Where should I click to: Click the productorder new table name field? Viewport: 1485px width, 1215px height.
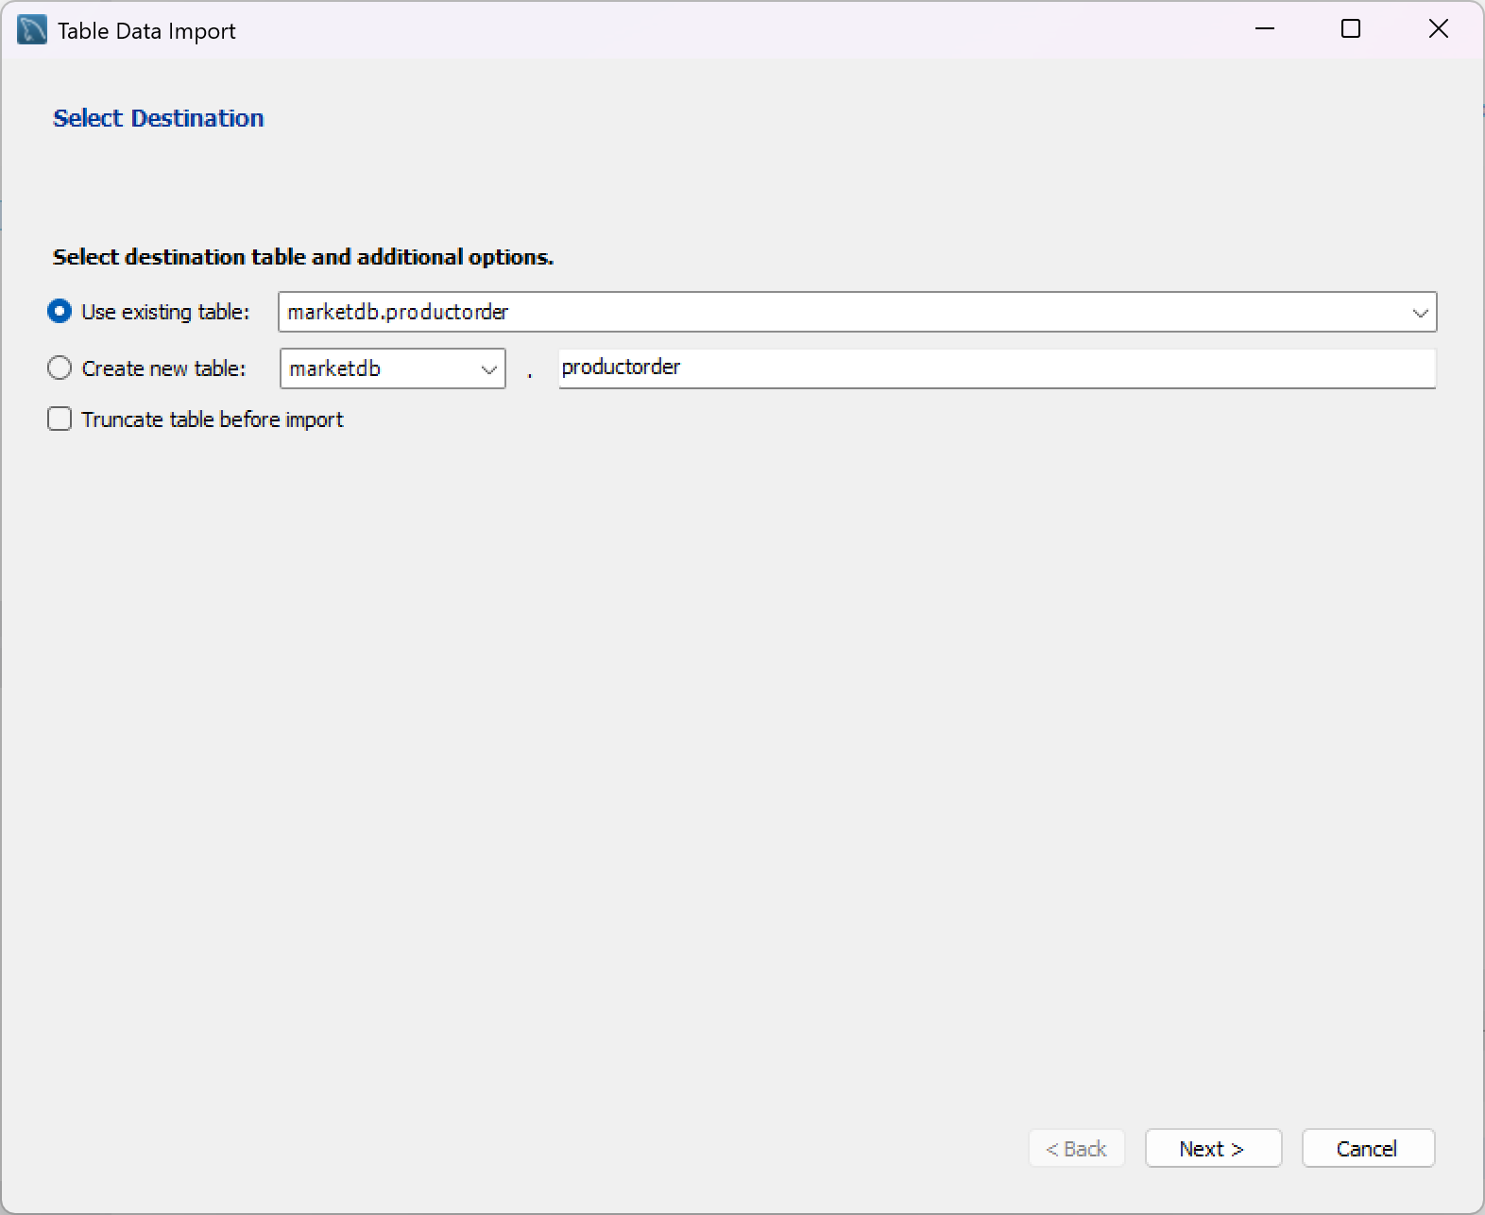click(998, 368)
